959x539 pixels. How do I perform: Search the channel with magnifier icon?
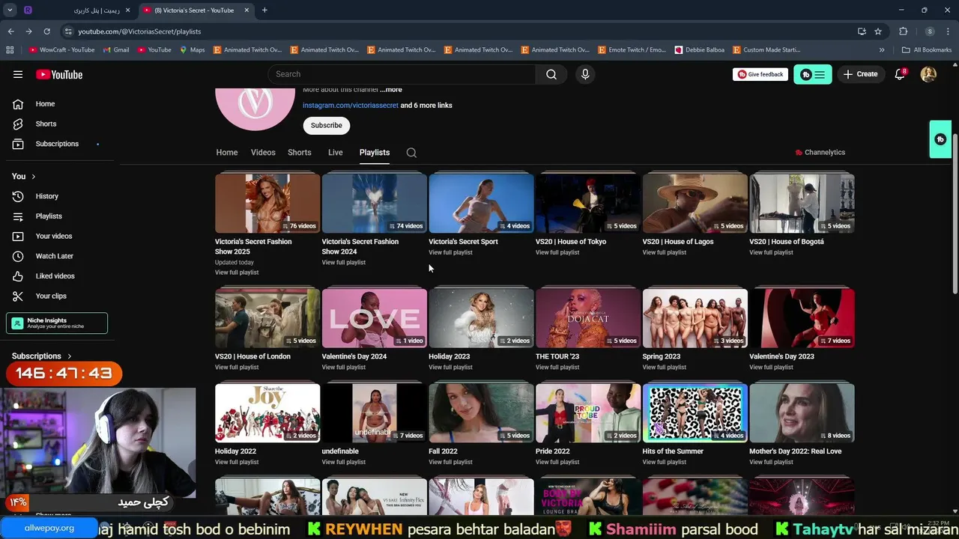[411, 152]
